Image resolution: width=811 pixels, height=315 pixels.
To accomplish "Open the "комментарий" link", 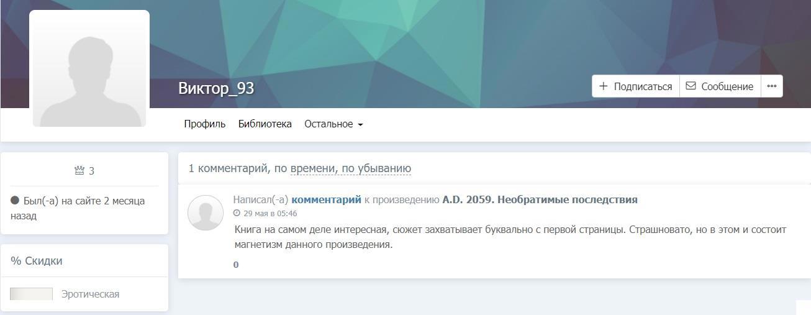I will pos(326,199).
